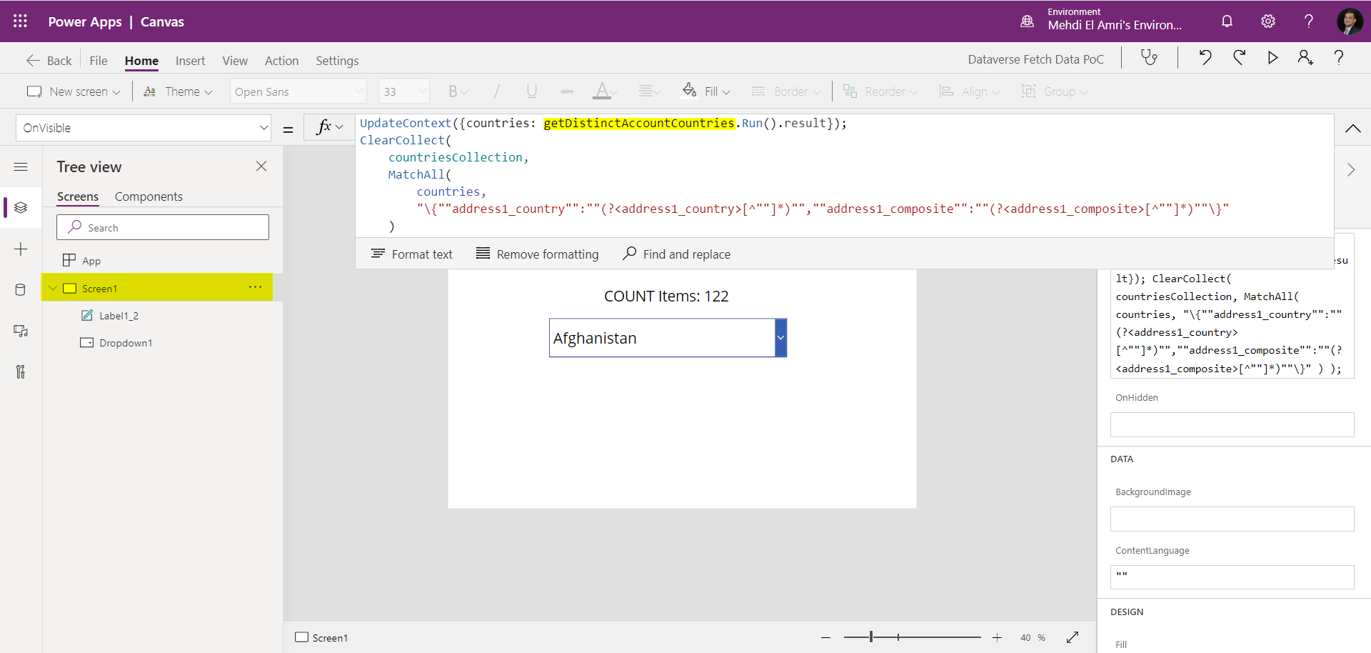1371x653 pixels.
Task: Share the app via the person icon
Action: click(x=1306, y=58)
